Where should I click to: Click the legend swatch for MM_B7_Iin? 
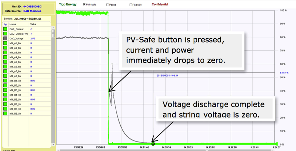point(5,109)
